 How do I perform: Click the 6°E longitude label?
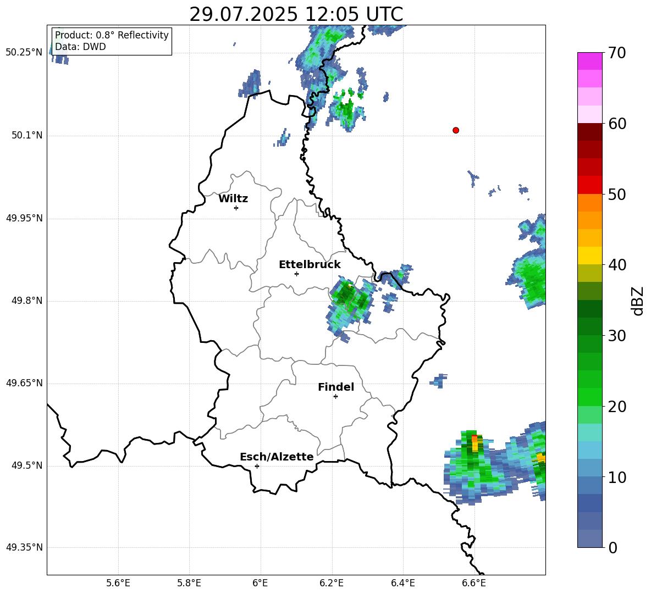(260, 583)
